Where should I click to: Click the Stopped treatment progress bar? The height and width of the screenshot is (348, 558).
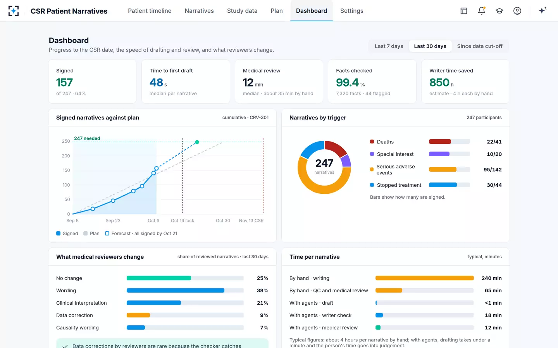(449, 185)
